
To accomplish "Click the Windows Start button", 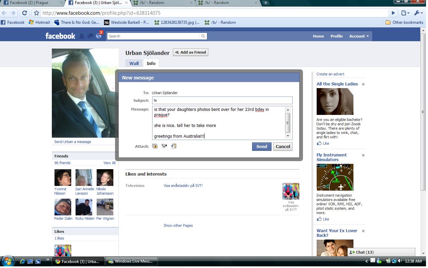I will pyautogui.click(x=7, y=261).
